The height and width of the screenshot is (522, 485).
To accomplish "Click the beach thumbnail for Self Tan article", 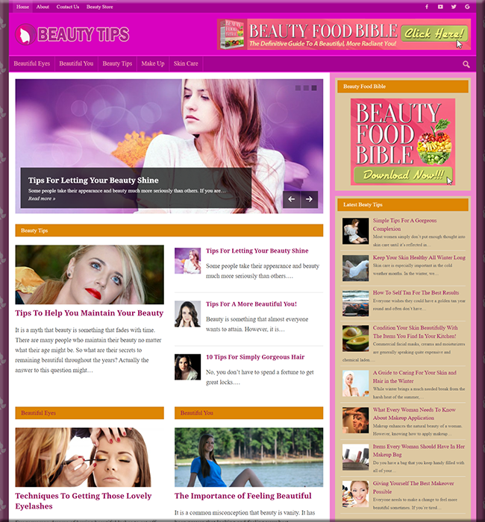I will point(355,304).
